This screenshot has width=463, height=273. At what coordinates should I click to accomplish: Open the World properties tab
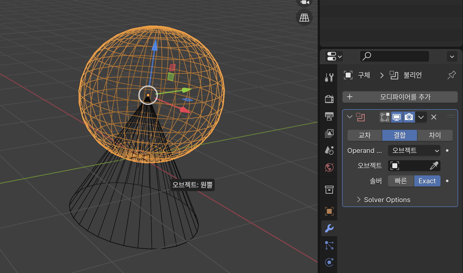(329, 168)
